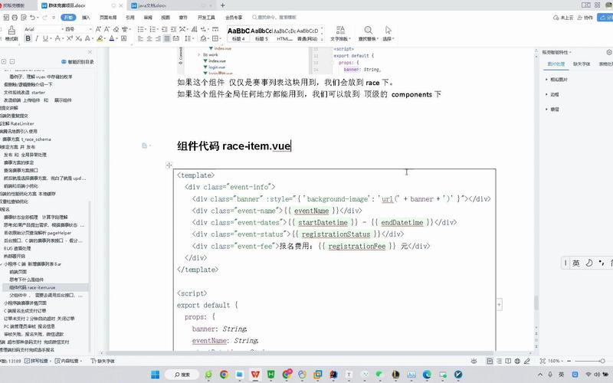
Task: Apply the red font color
Action: [112, 38]
